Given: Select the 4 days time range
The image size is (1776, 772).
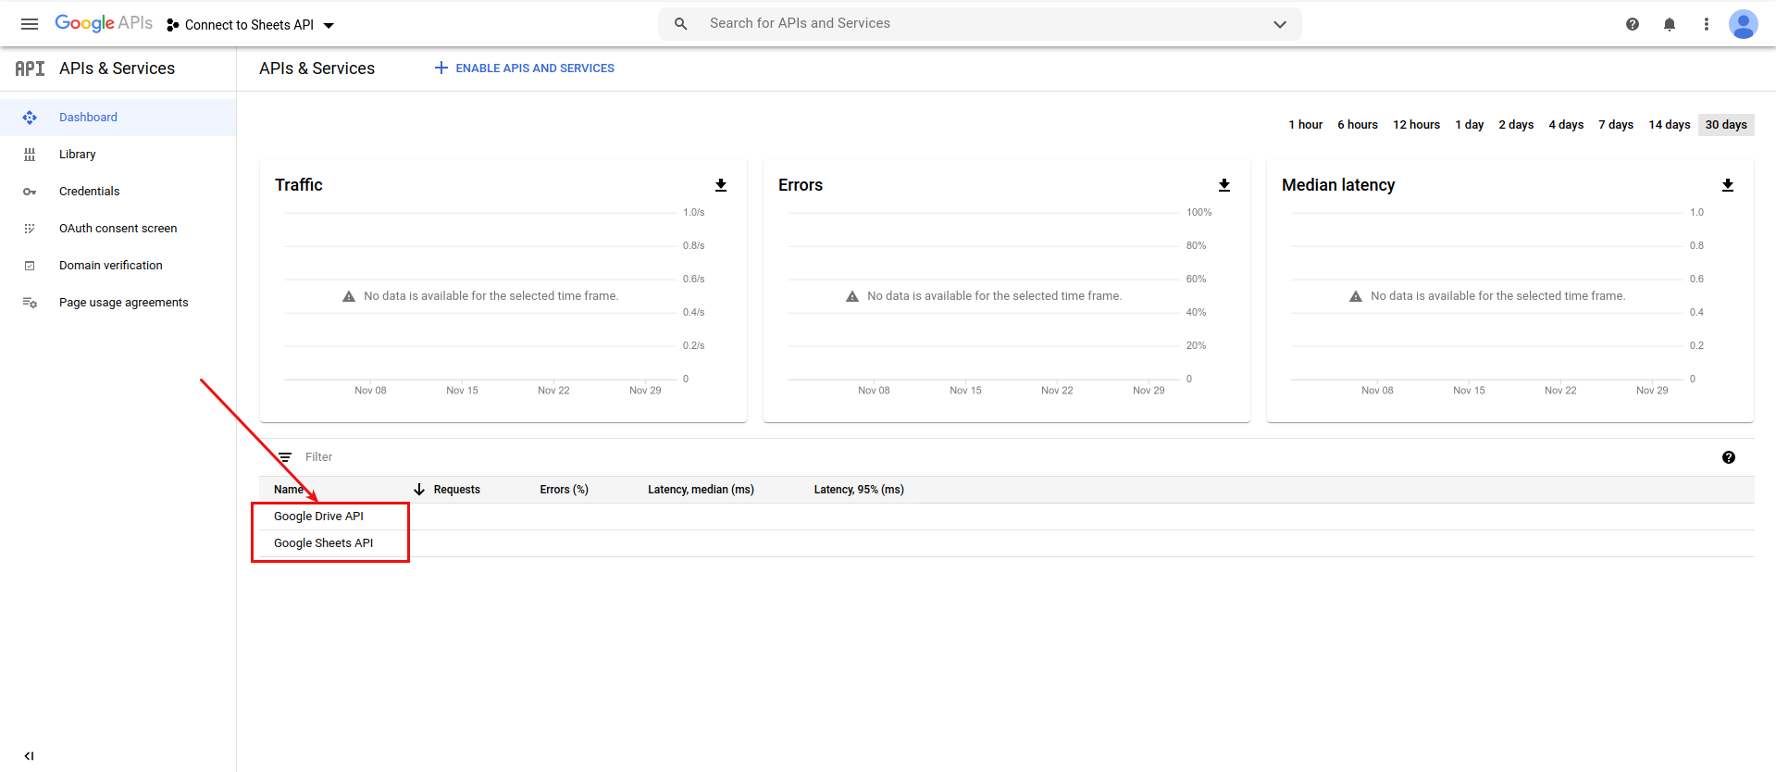Looking at the screenshot, I should [x=1566, y=125].
